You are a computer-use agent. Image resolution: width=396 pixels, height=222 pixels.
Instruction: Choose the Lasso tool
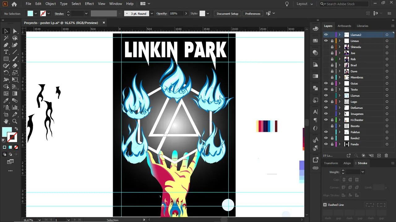pos(15,38)
